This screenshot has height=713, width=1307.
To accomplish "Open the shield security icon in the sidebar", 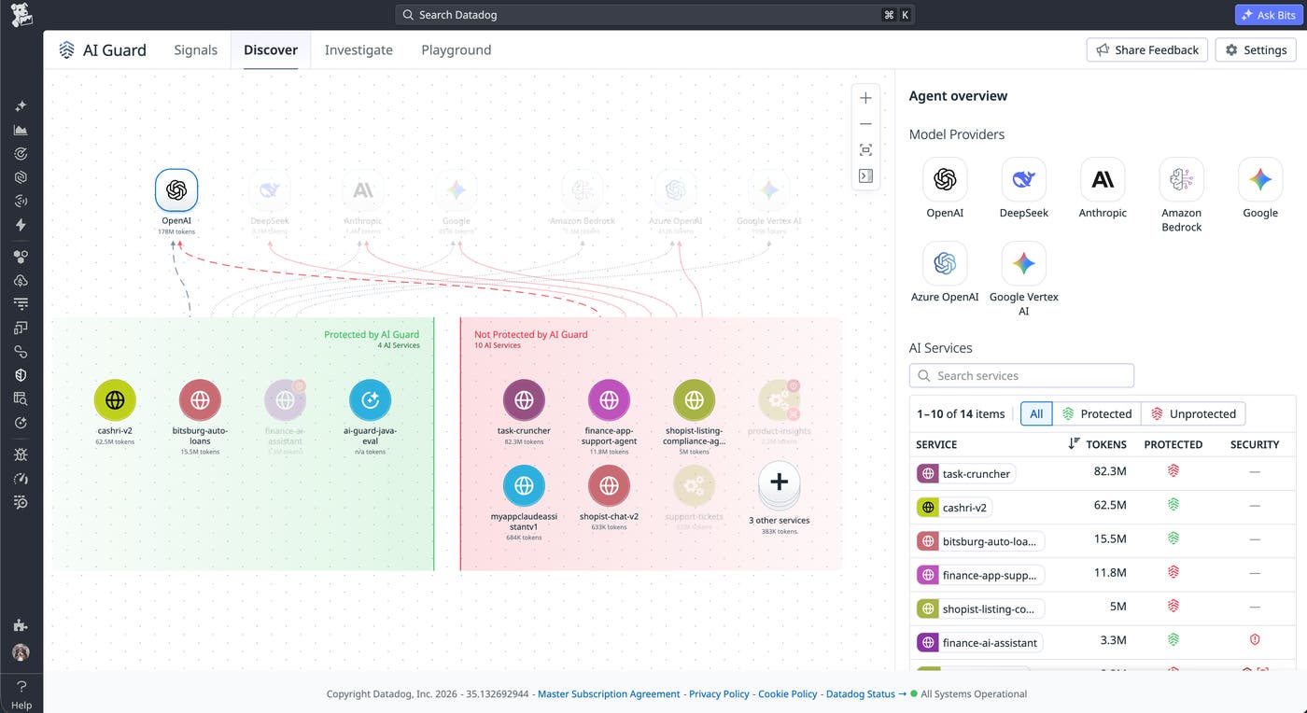I will (21, 375).
